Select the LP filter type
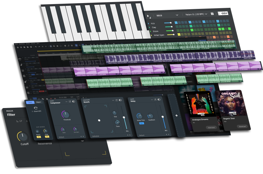 click(x=19, y=121)
